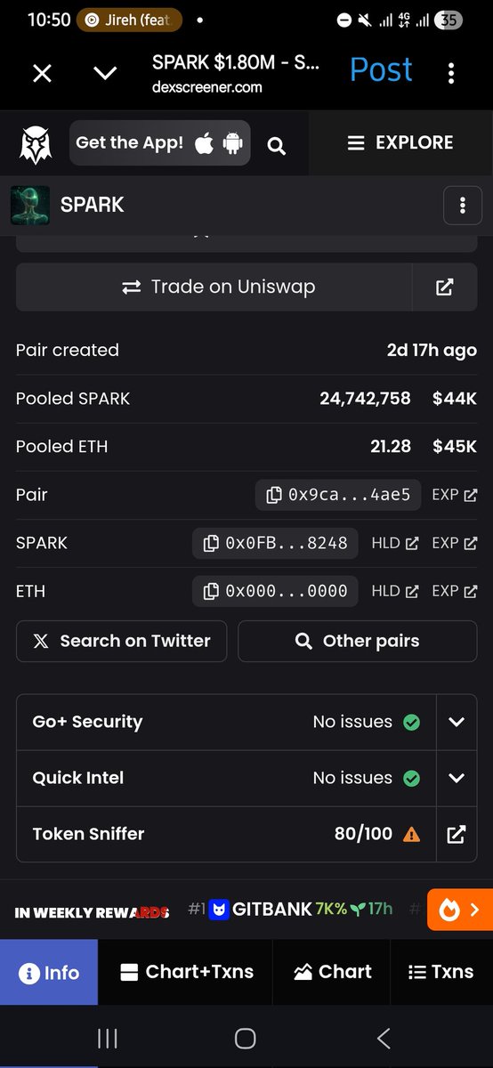
Task: Tap the orange fire trending button
Action: click(459, 910)
